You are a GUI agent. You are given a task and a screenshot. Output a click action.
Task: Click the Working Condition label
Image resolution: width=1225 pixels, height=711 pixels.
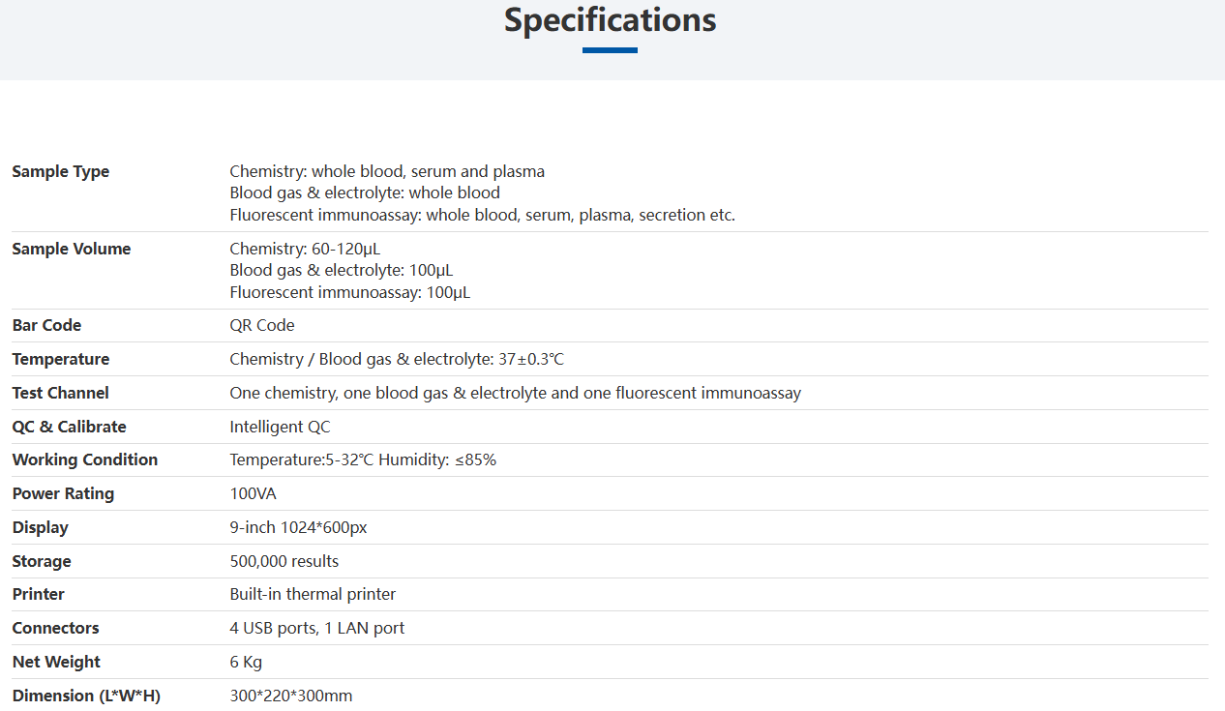[85, 459]
